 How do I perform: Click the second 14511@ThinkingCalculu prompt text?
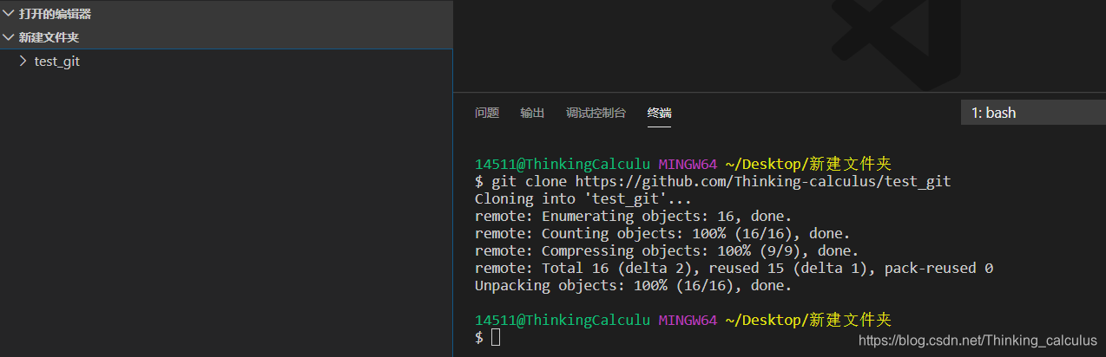click(x=562, y=320)
